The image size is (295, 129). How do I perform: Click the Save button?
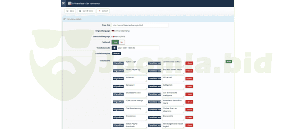click(x=70, y=11)
